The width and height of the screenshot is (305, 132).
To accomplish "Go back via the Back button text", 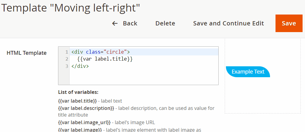I will [x=130, y=23].
